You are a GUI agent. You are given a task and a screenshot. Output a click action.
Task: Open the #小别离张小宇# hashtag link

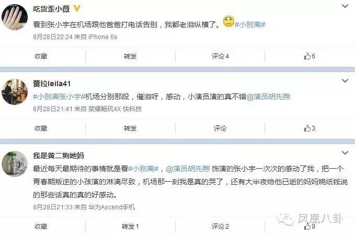59,97
